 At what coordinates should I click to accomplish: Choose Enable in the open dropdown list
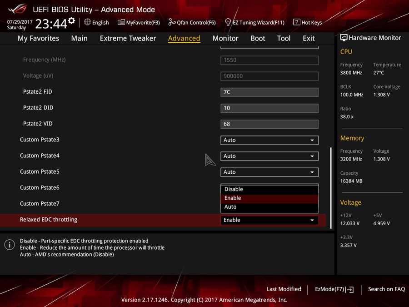(x=269, y=198)
